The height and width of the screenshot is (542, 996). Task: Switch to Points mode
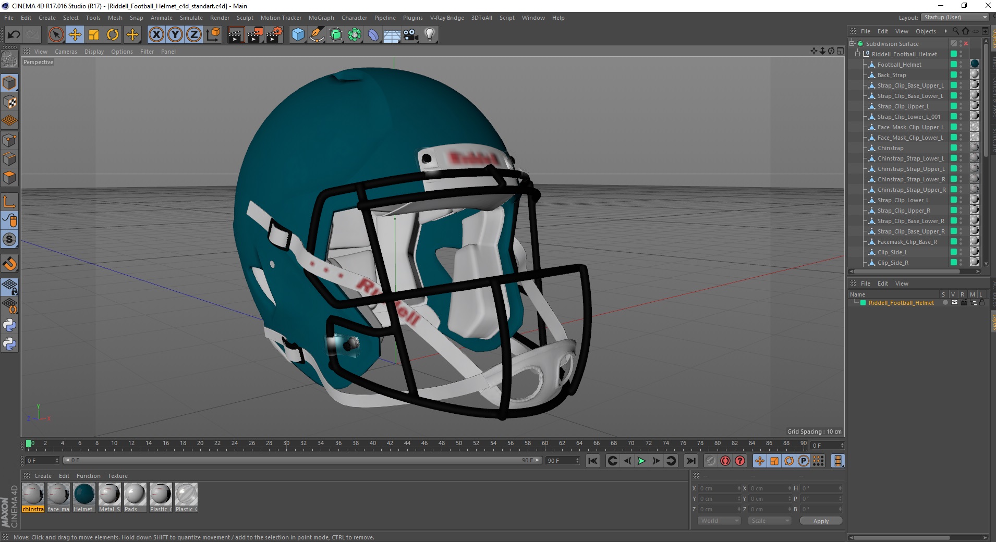pos(9,140)
